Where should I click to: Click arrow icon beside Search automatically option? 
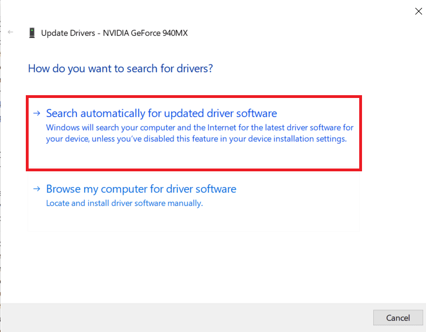point(36,113)
